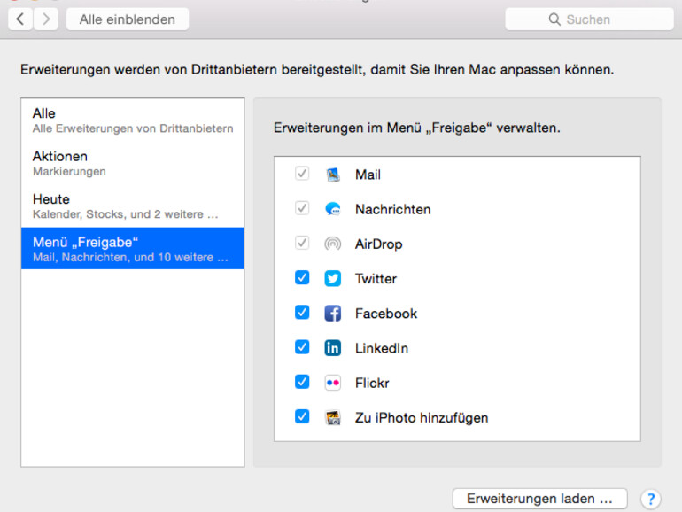This screenshot has width=682, height=512.
Task: Click subtitle Alle Erweiterungen von Drittanbietern
Action: point(133,128)
